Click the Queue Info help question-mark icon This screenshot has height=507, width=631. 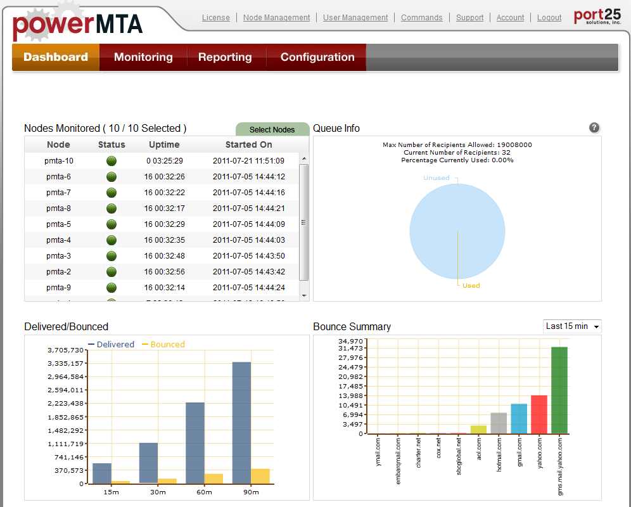[x=594, y=127]
